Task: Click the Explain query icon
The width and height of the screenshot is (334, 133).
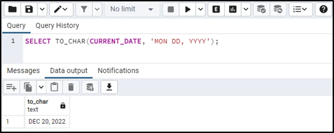Action: [x=216, y=9]
